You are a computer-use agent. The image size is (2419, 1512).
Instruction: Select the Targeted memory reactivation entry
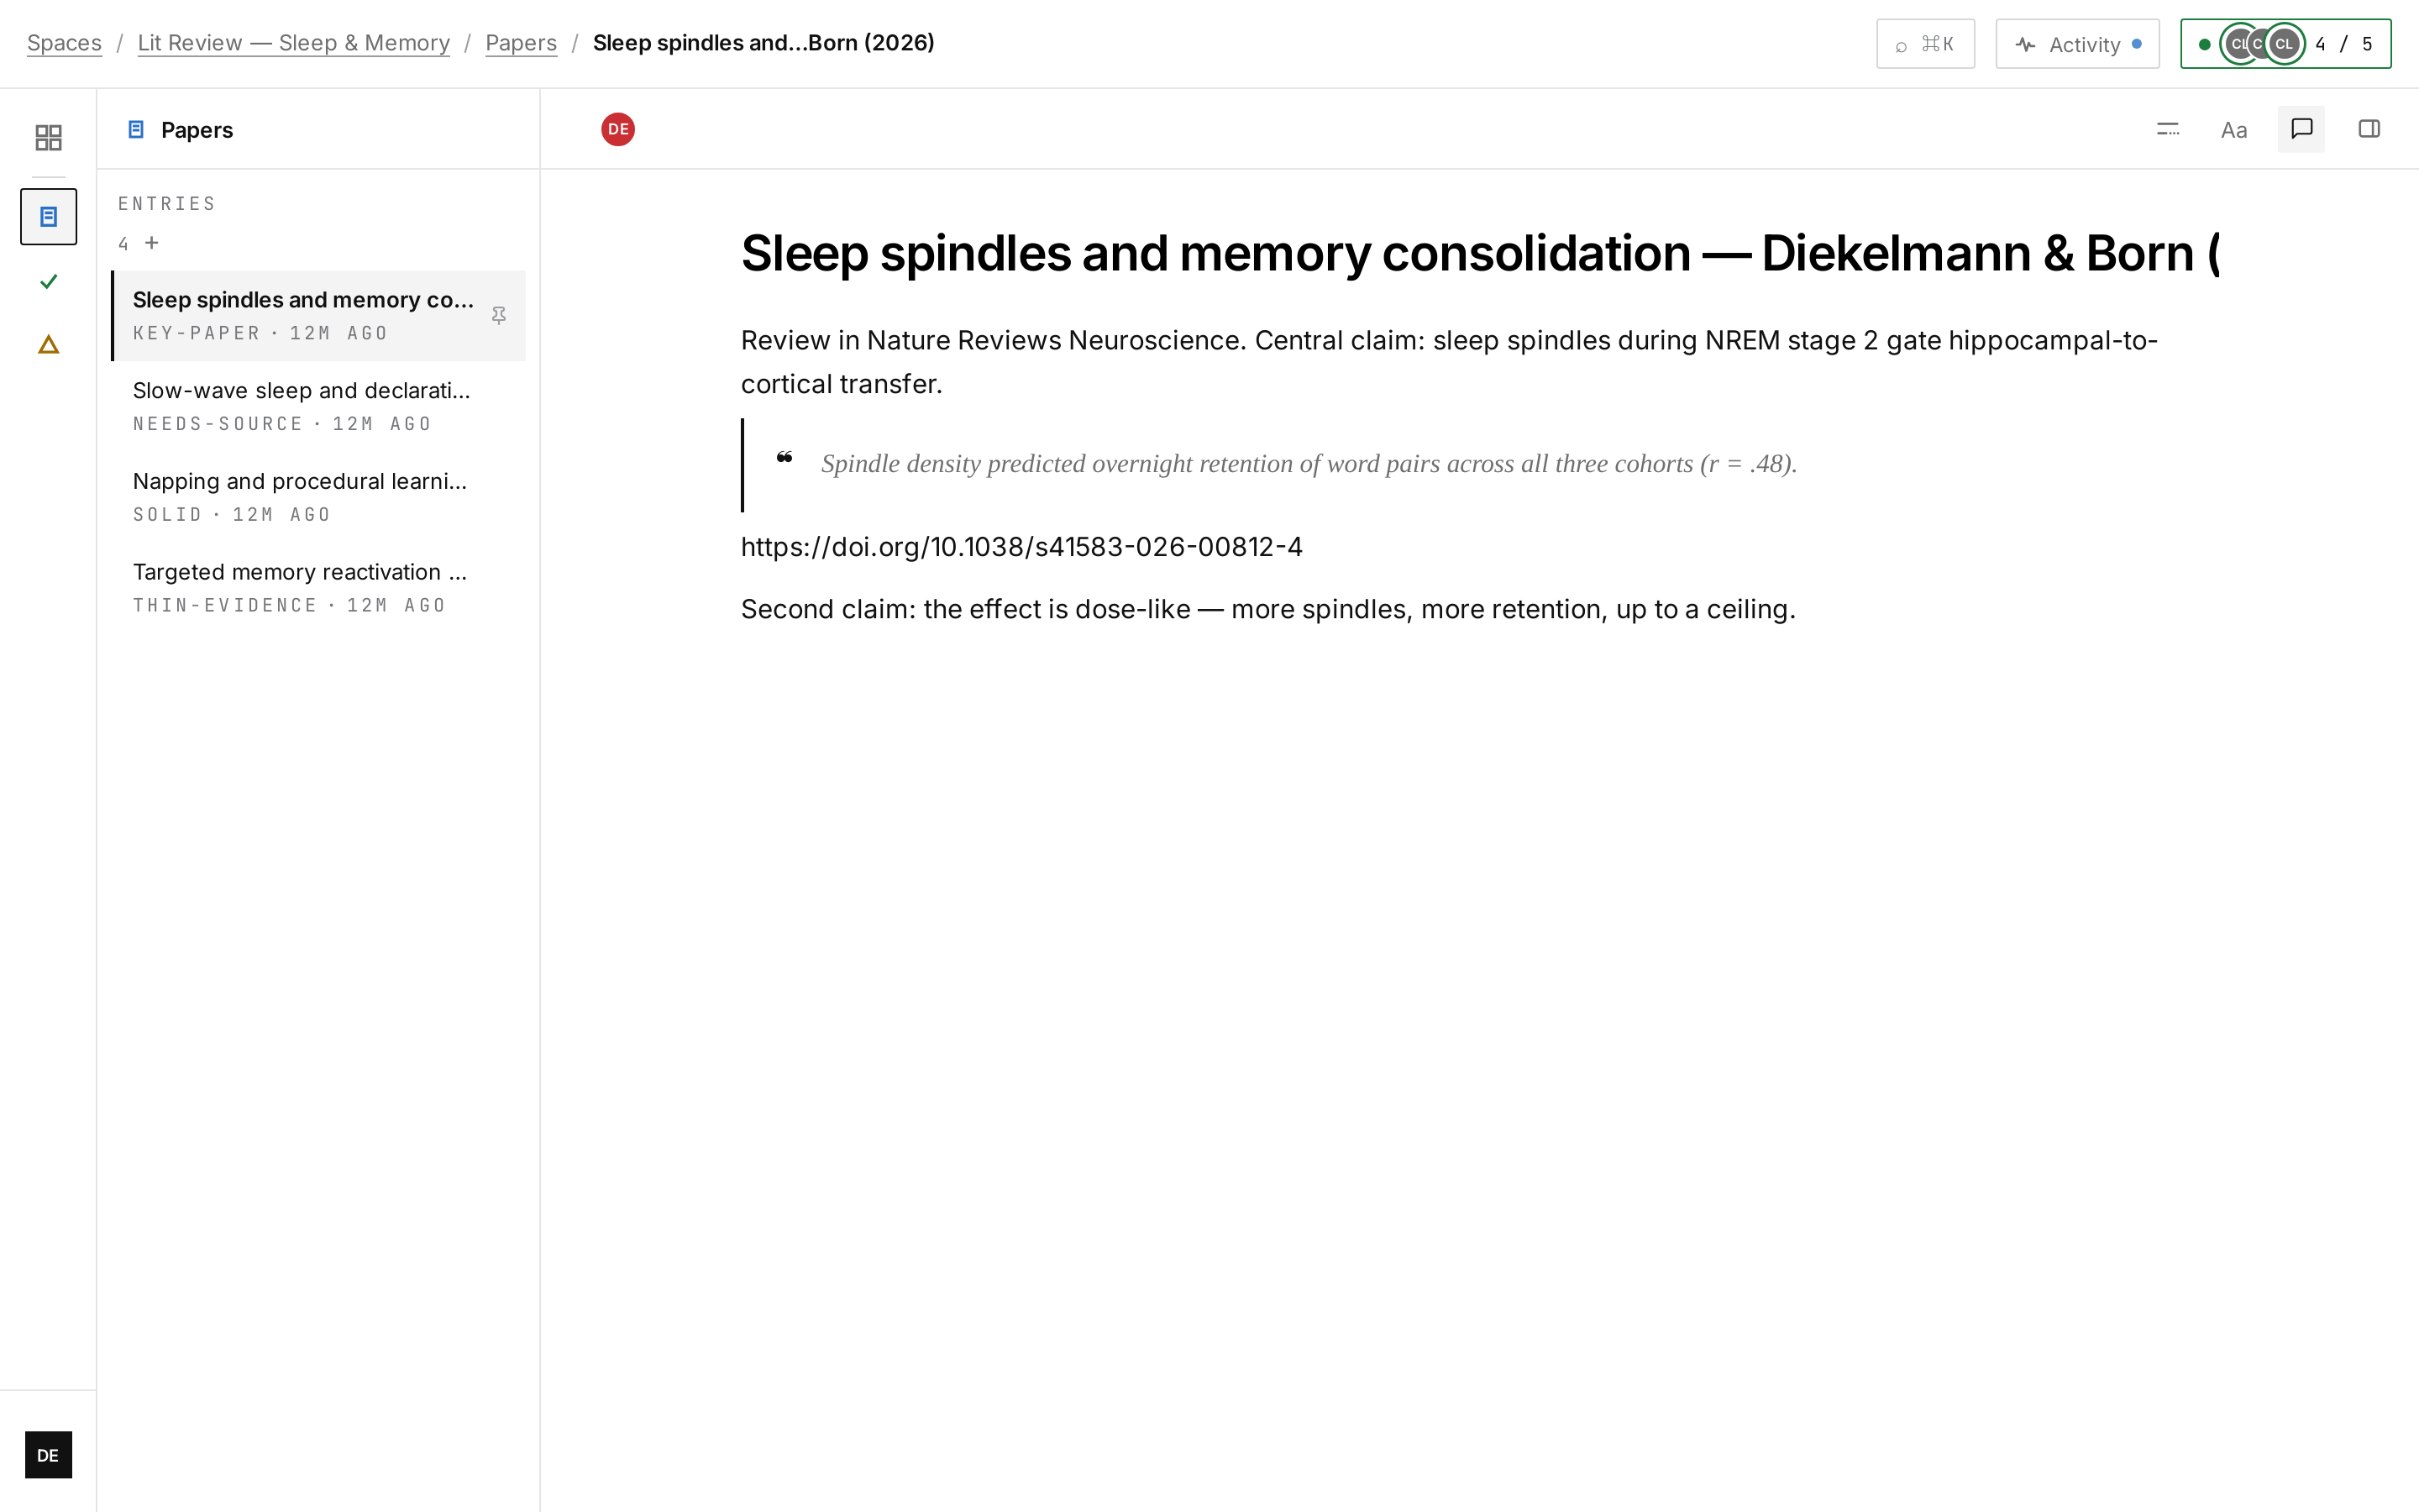(317, 588)
